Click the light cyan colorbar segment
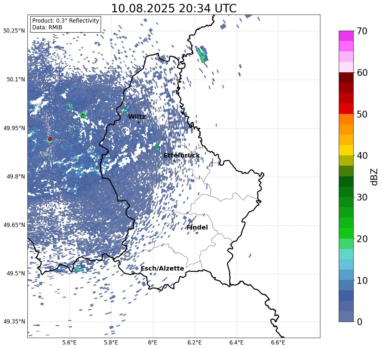This screenshot has width=382, height=349. pos(346,254)
